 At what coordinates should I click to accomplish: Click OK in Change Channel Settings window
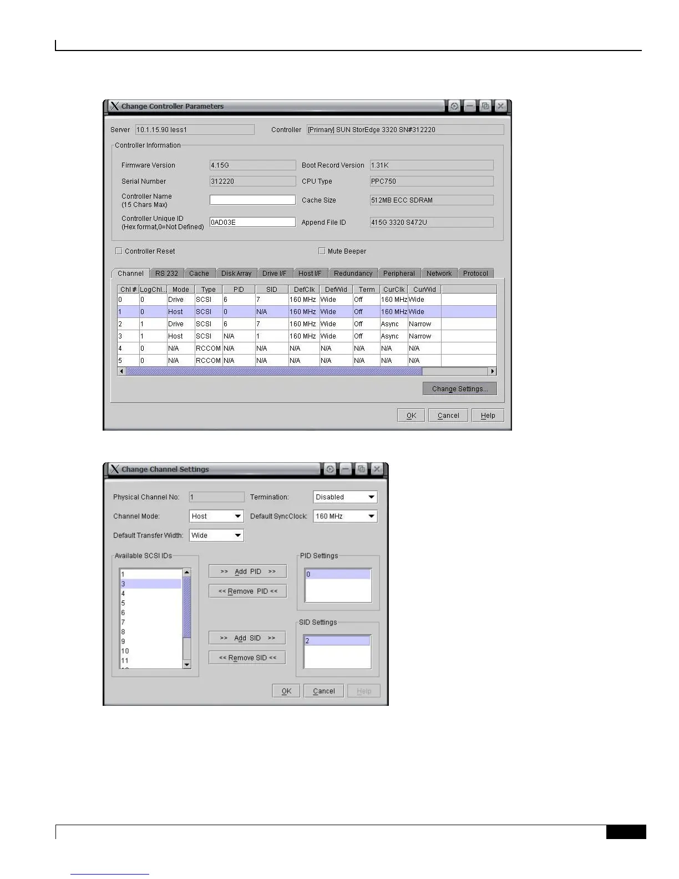286,691
